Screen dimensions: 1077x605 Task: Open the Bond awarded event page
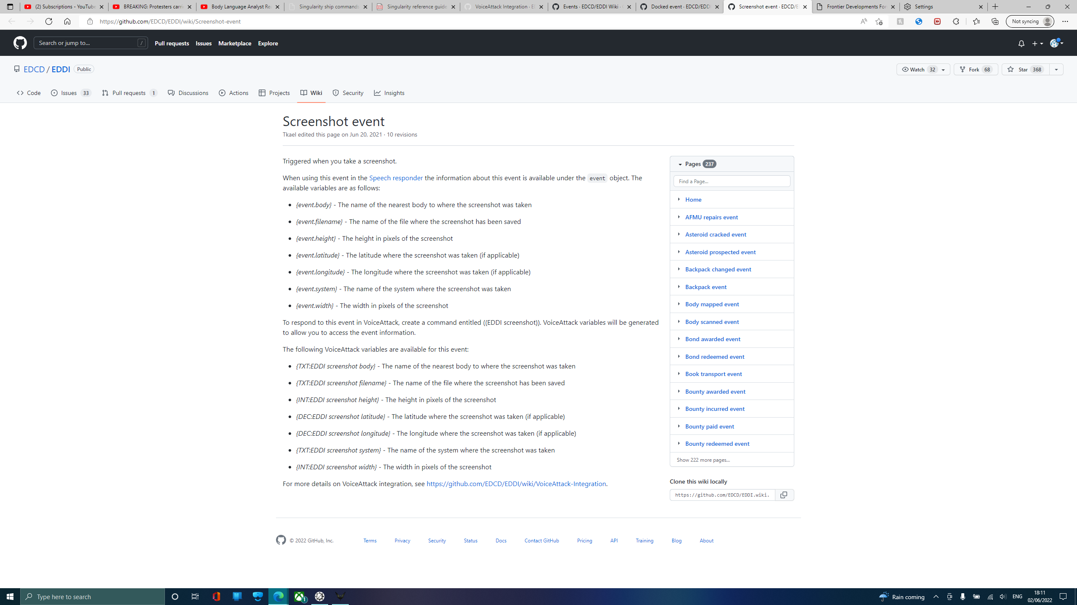coord(713,339)
